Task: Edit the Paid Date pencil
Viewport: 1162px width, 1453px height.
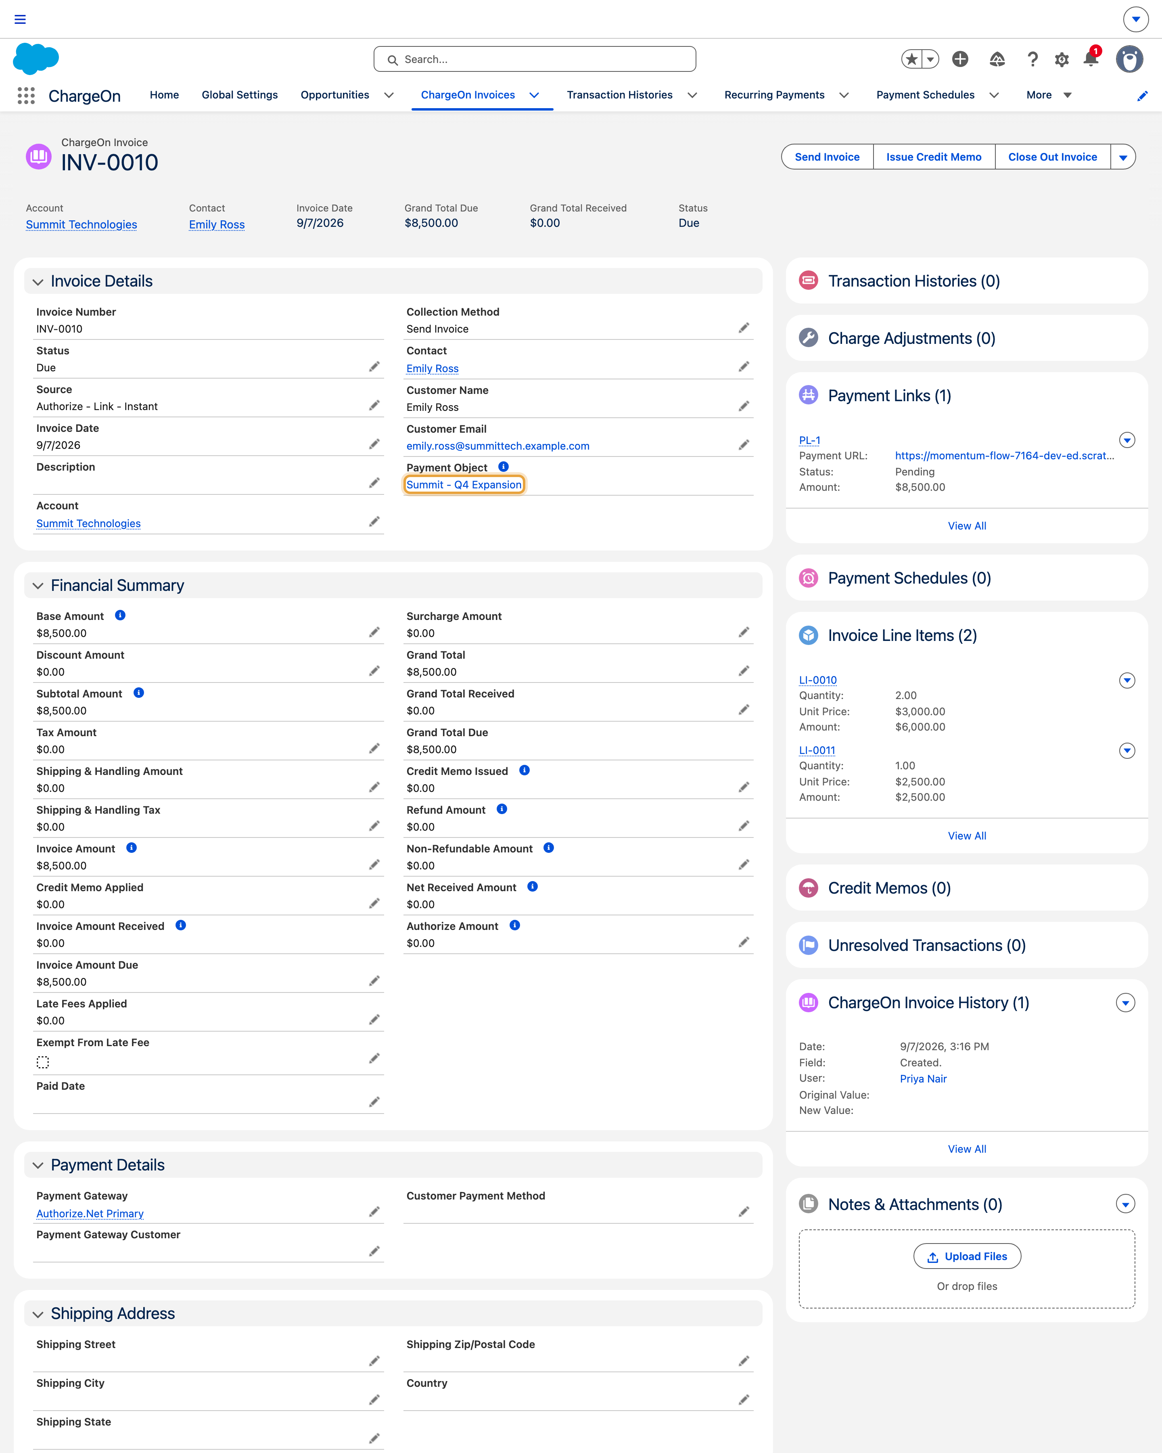Action: [x=374, y=1103]
